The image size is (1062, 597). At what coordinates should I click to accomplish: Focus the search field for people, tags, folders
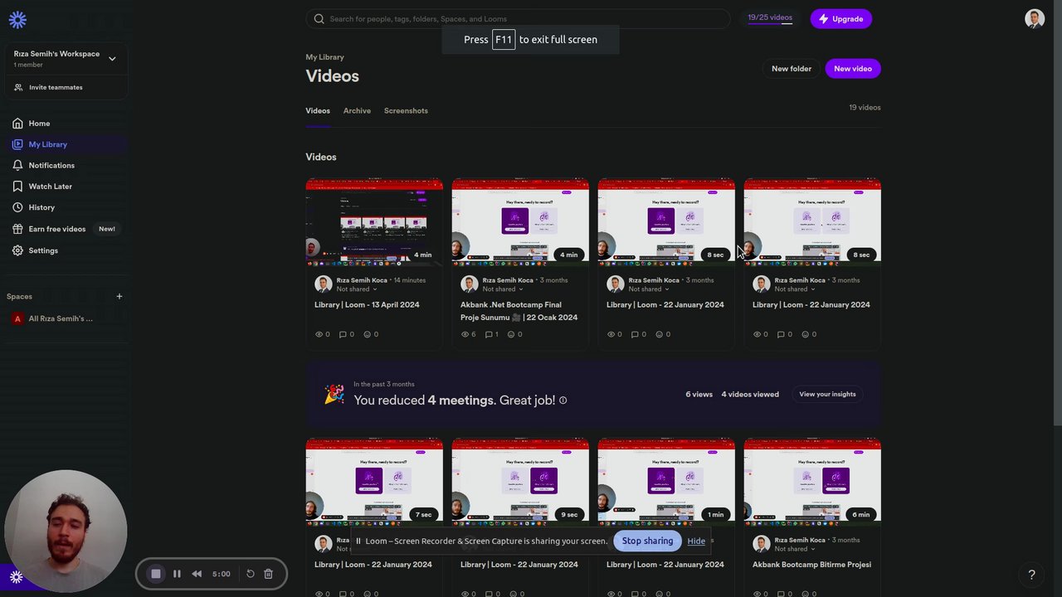tap(518, 18)
